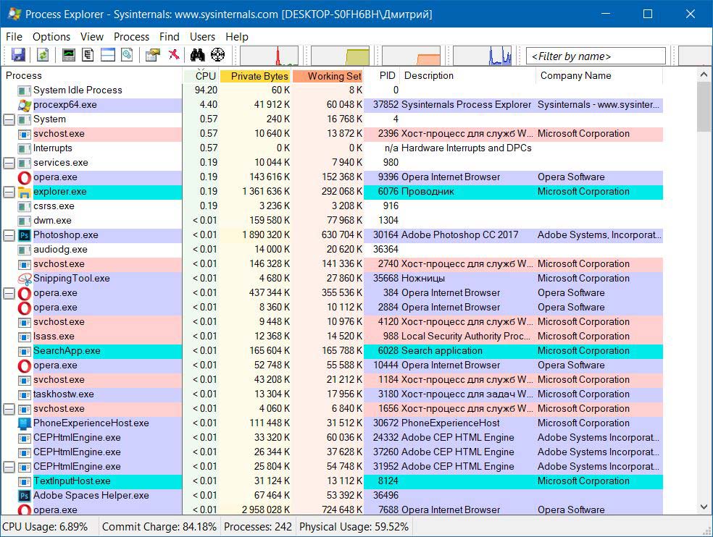Collapse the svchost.exe PID 1656 tree node
713x537 pixels.
point(9,410)
